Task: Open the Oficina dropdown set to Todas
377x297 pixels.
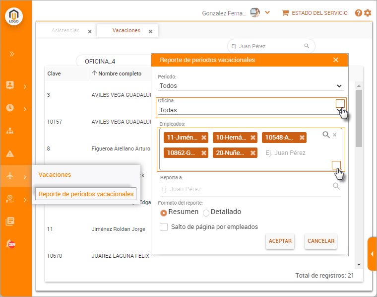Action: point(250,110)
